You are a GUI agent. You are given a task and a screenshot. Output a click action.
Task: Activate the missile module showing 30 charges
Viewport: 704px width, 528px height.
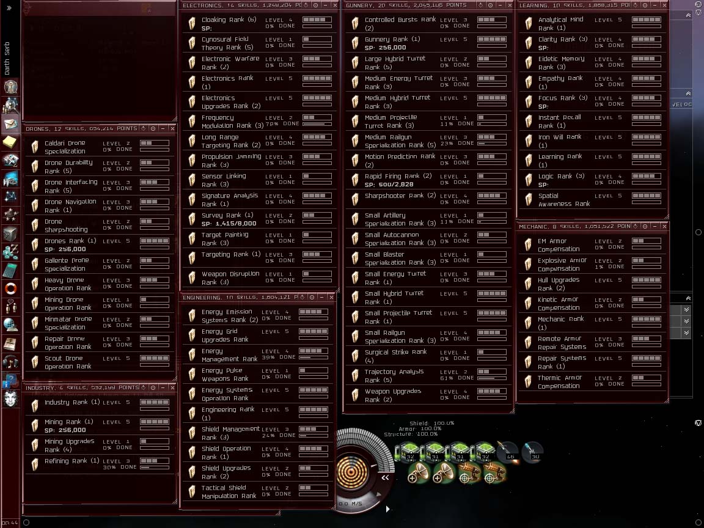533,452
